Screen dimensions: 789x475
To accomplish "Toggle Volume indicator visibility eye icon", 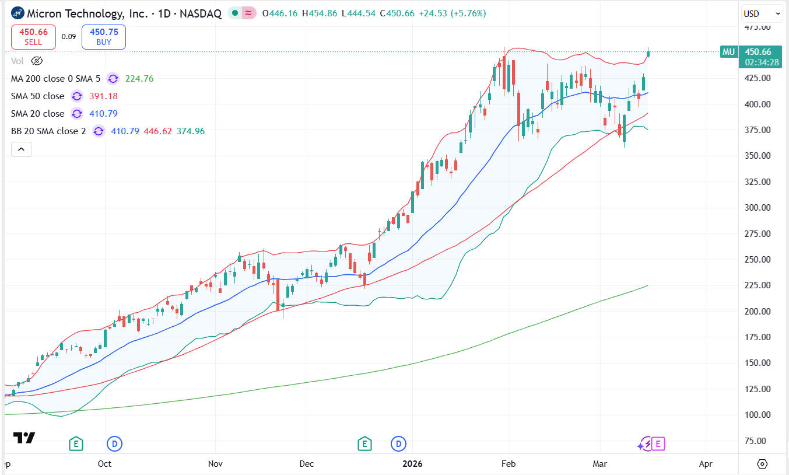I will tap(37, 61).
